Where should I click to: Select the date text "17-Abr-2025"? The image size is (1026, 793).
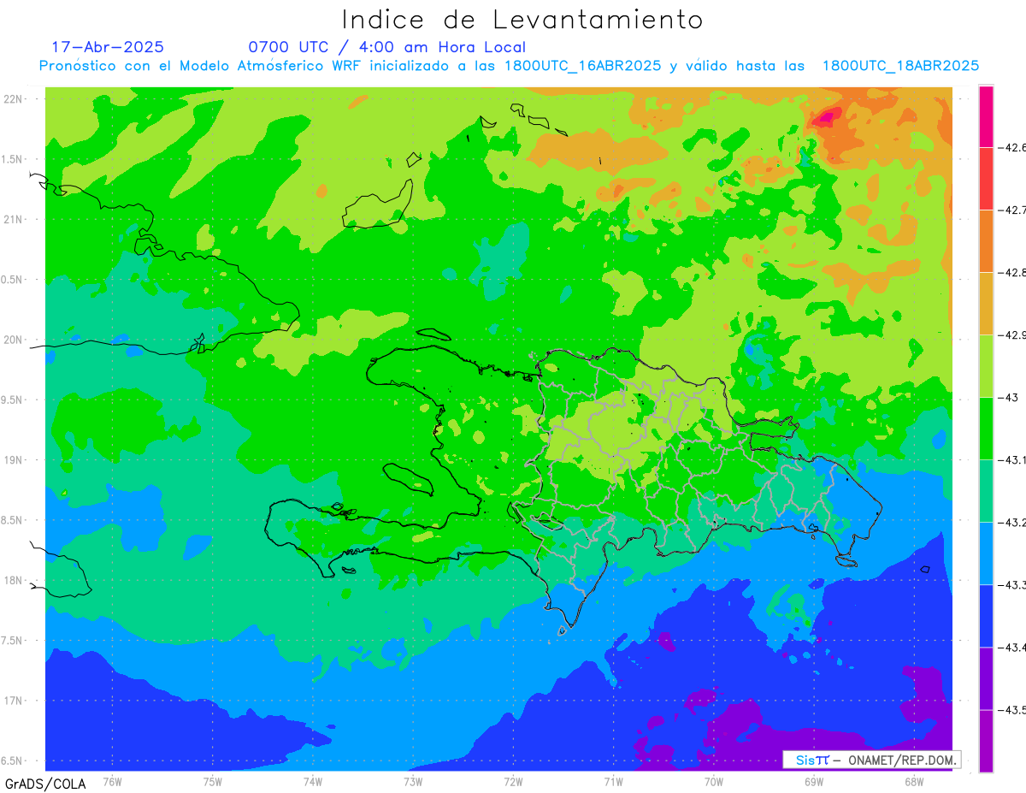click(107, 47)
